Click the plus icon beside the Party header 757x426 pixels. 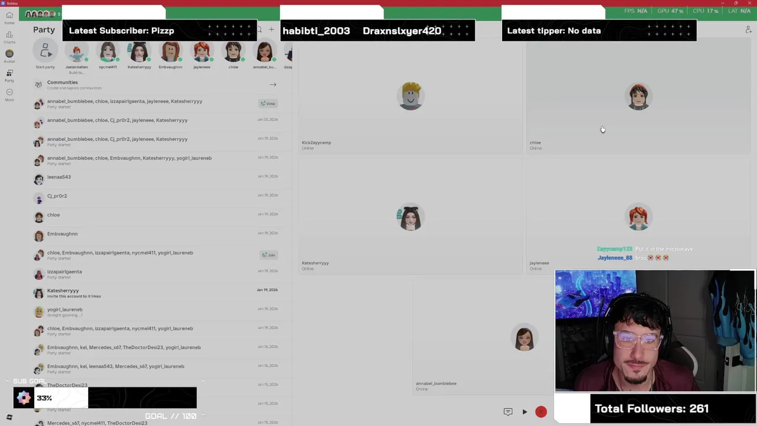tap(271, 30)
